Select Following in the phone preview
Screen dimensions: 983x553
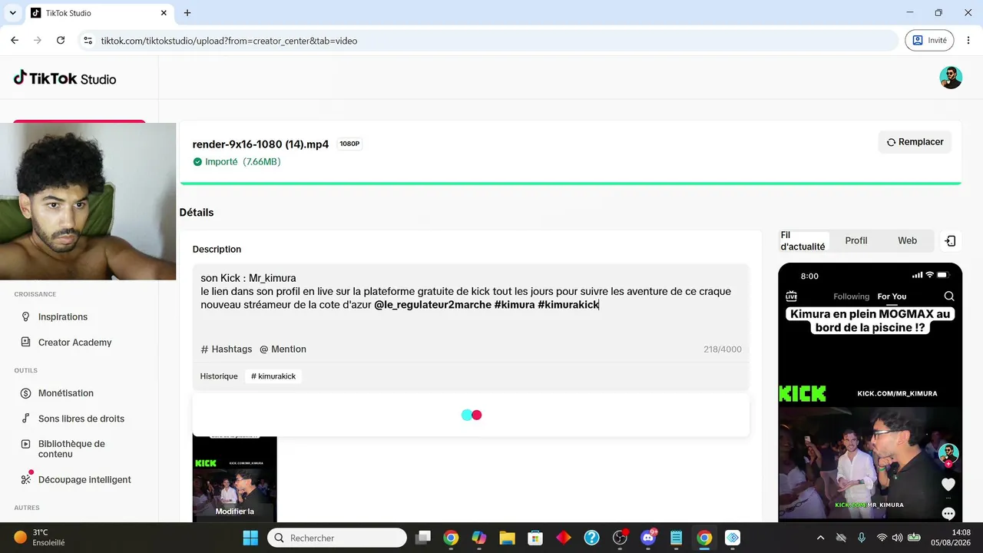click(852, 296)
